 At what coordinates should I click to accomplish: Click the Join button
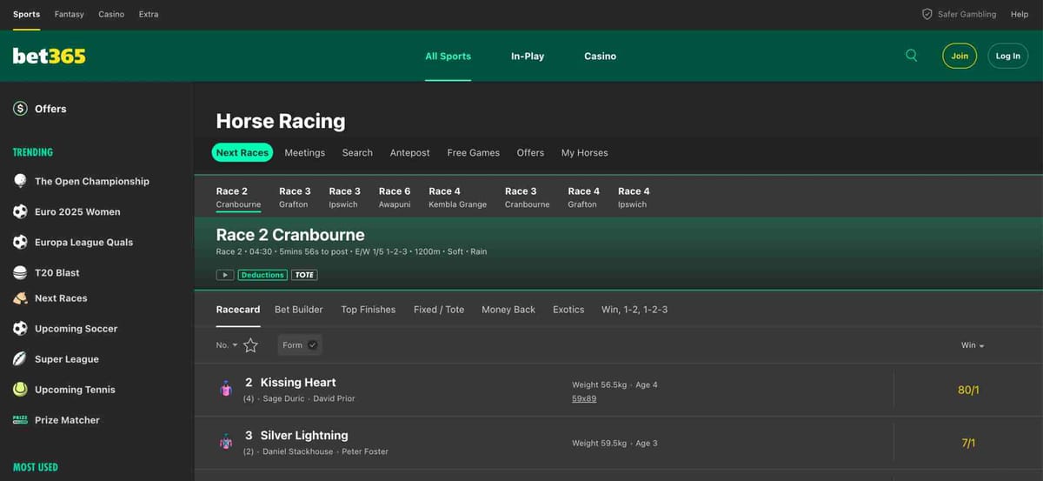click(x=960, y=56)
